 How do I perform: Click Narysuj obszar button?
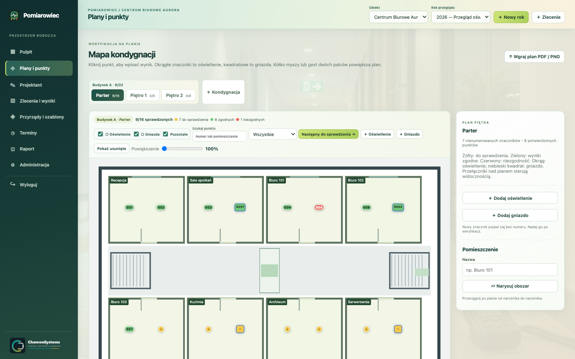[510, 286]
